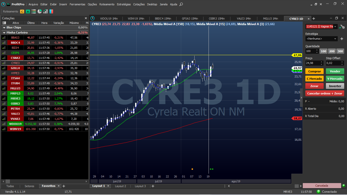Add a new strategy with the plus icon
347x195 pixels.
(x=342, y=39)
